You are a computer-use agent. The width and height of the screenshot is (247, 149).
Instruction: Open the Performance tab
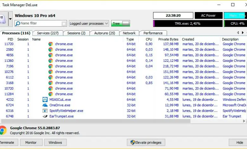(x=153, y=33)
